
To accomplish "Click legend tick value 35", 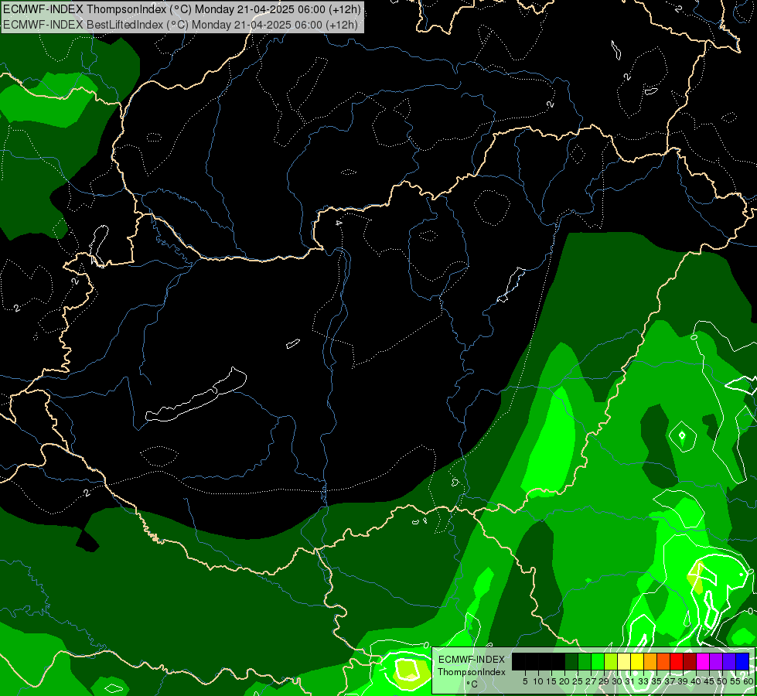I will pos(656,681).
